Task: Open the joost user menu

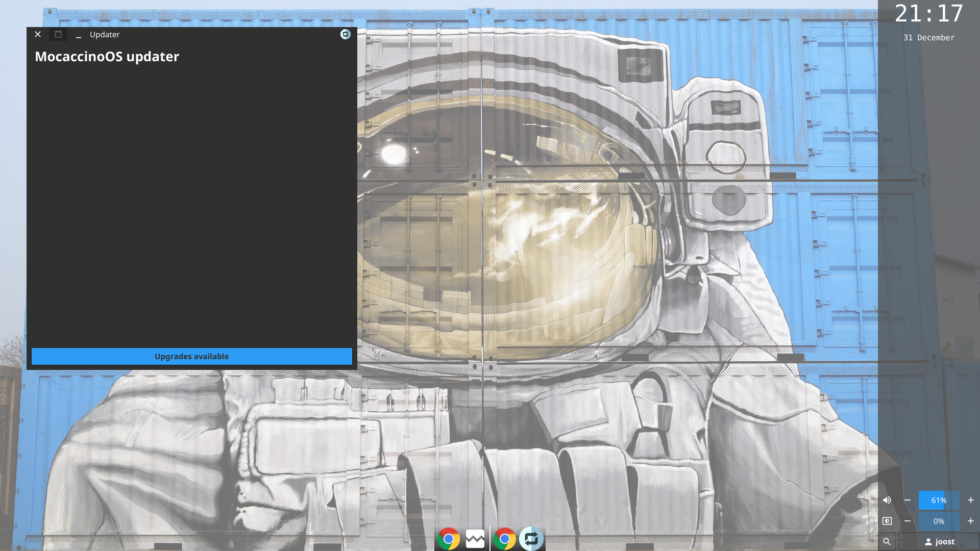Action: tap(939, 542)
